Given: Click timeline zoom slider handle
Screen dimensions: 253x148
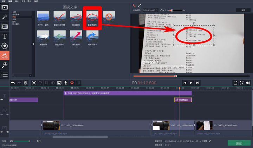Looking at the screenshot, I should [x=29, y=141].
